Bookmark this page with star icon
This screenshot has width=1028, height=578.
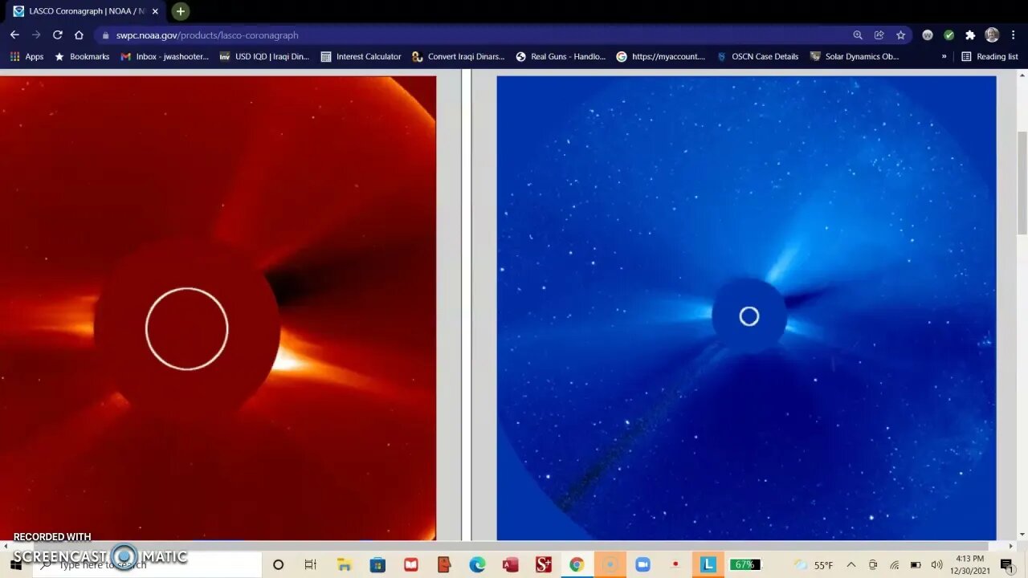900,35
